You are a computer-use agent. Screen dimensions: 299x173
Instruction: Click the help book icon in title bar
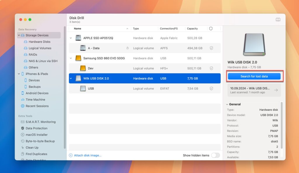278,20
